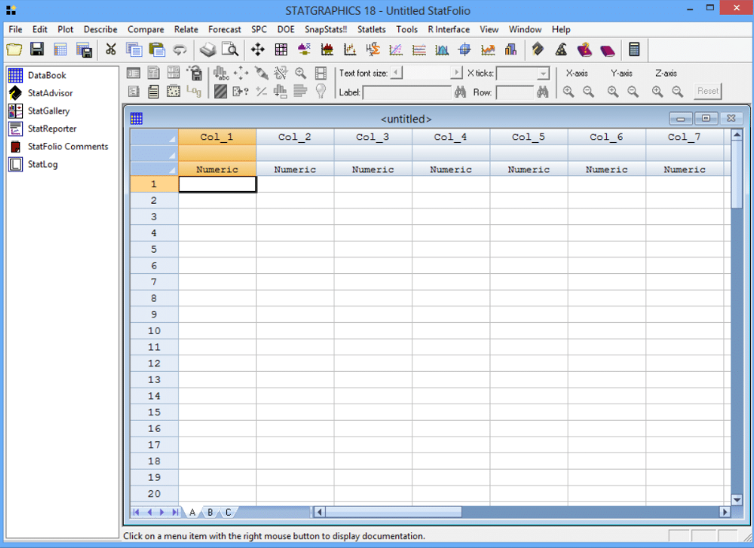Screen dimensions: 754x548
Task: Select the Col_3 column header
Action: [372, 137]
